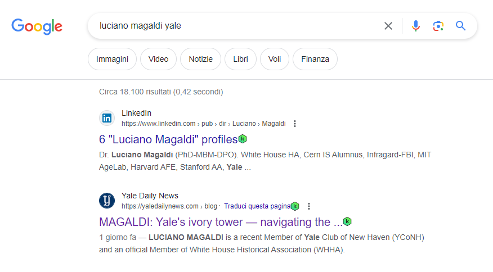The height and width of the screenshot is (272, 493).
Task: Open Traduci questa pagina link
Action: coord(257,206)
